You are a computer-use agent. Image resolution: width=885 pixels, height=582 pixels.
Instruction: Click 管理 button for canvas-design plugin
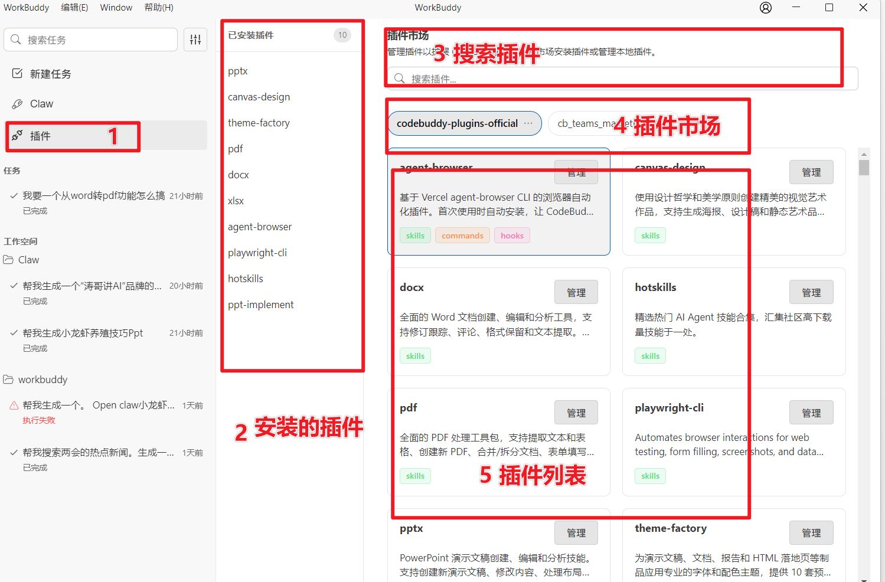pyautogui.click(x=811, y=172)
